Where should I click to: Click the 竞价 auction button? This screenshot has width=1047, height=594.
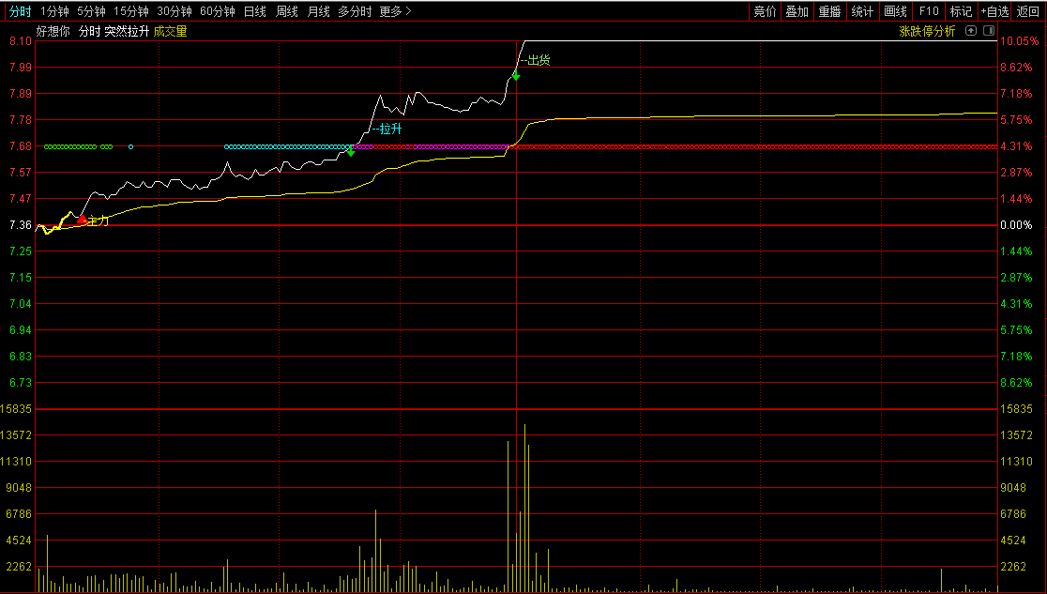[x=765, y=11]
